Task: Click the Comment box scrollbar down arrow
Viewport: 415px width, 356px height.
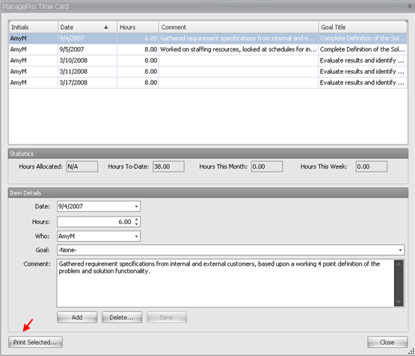Action: pyautogui.click(x=399, y=302)
